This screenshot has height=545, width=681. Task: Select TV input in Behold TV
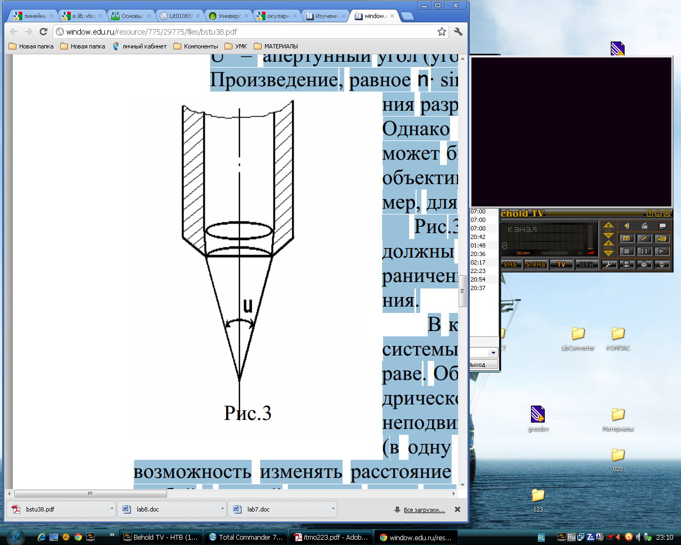[561, 265]
